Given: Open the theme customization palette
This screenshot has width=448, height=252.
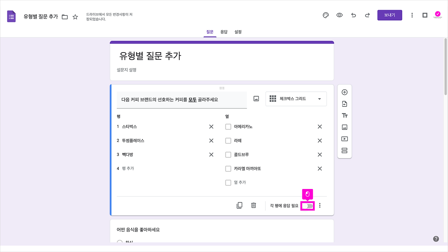Looking at the screenshot, I should point(325,15).
